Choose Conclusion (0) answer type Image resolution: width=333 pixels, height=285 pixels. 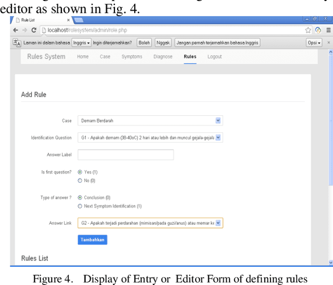tap(80, 197)
